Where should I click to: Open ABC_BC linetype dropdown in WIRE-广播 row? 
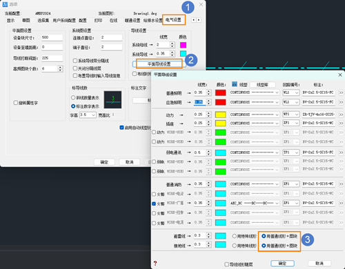(255, 203)
